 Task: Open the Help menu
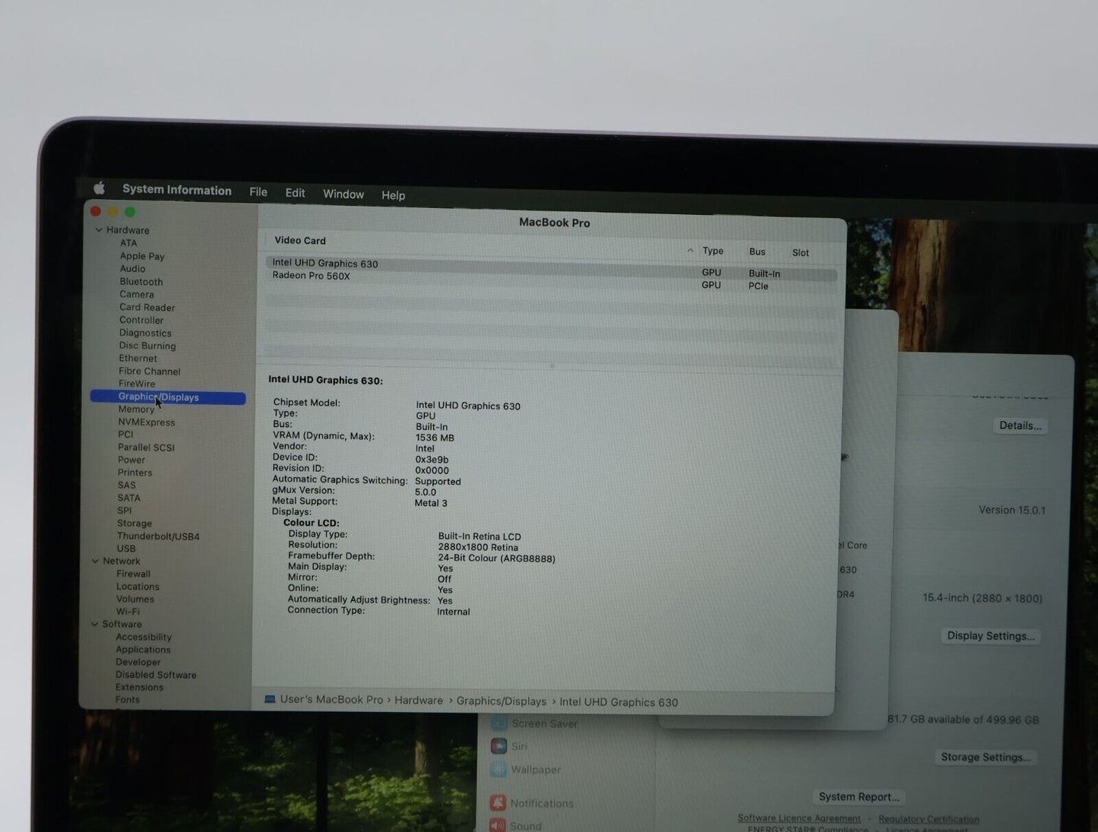393,195
